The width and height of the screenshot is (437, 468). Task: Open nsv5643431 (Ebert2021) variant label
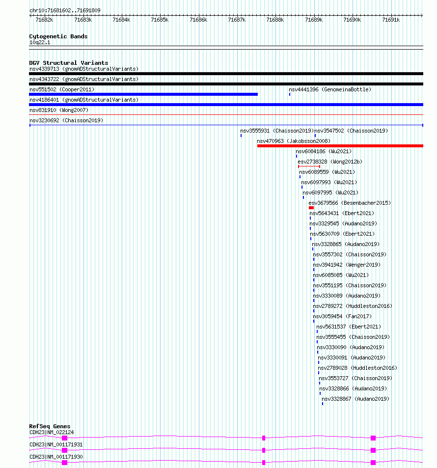point(341,214)
